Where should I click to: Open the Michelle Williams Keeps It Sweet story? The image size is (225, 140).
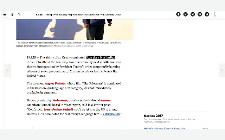tap(165, 128)
